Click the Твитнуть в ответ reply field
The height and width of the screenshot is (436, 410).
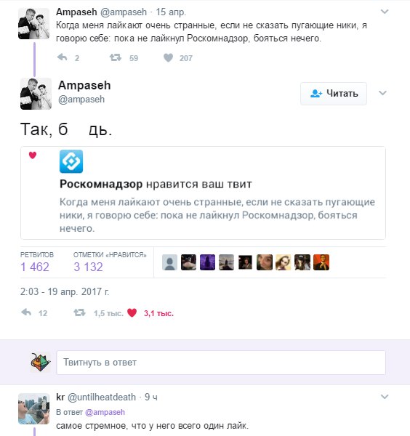221,363
